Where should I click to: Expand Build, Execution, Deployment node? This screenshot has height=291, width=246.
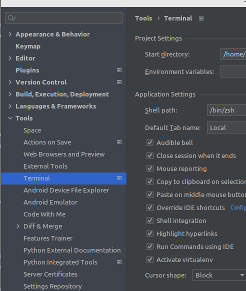[10, 94]
